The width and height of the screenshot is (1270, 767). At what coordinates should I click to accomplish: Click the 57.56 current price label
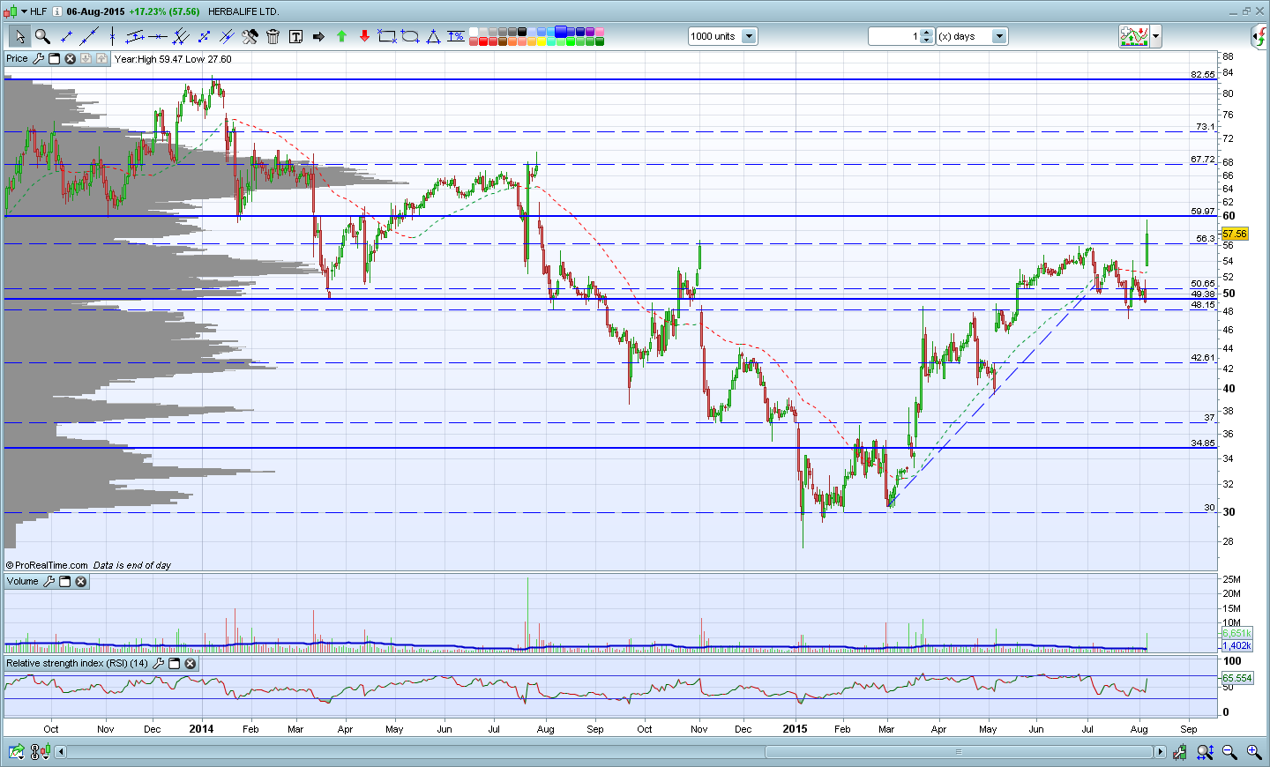tap(1235, 234)
